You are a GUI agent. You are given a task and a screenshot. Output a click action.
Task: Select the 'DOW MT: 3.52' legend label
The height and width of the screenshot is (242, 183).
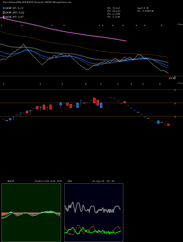click(15, 13)
